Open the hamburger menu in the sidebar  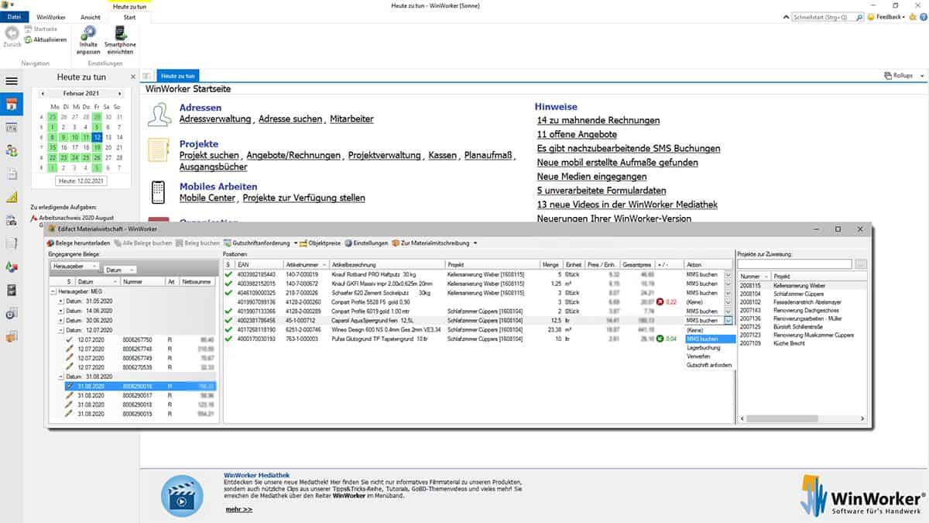pos(12,81)
